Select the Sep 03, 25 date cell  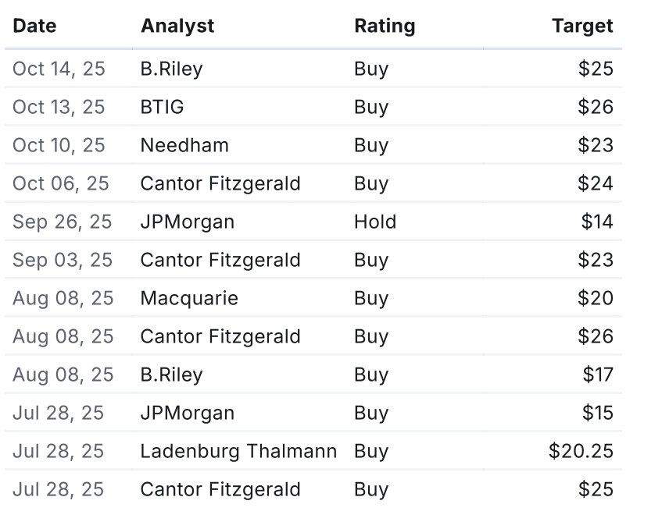tap(63, 260)
